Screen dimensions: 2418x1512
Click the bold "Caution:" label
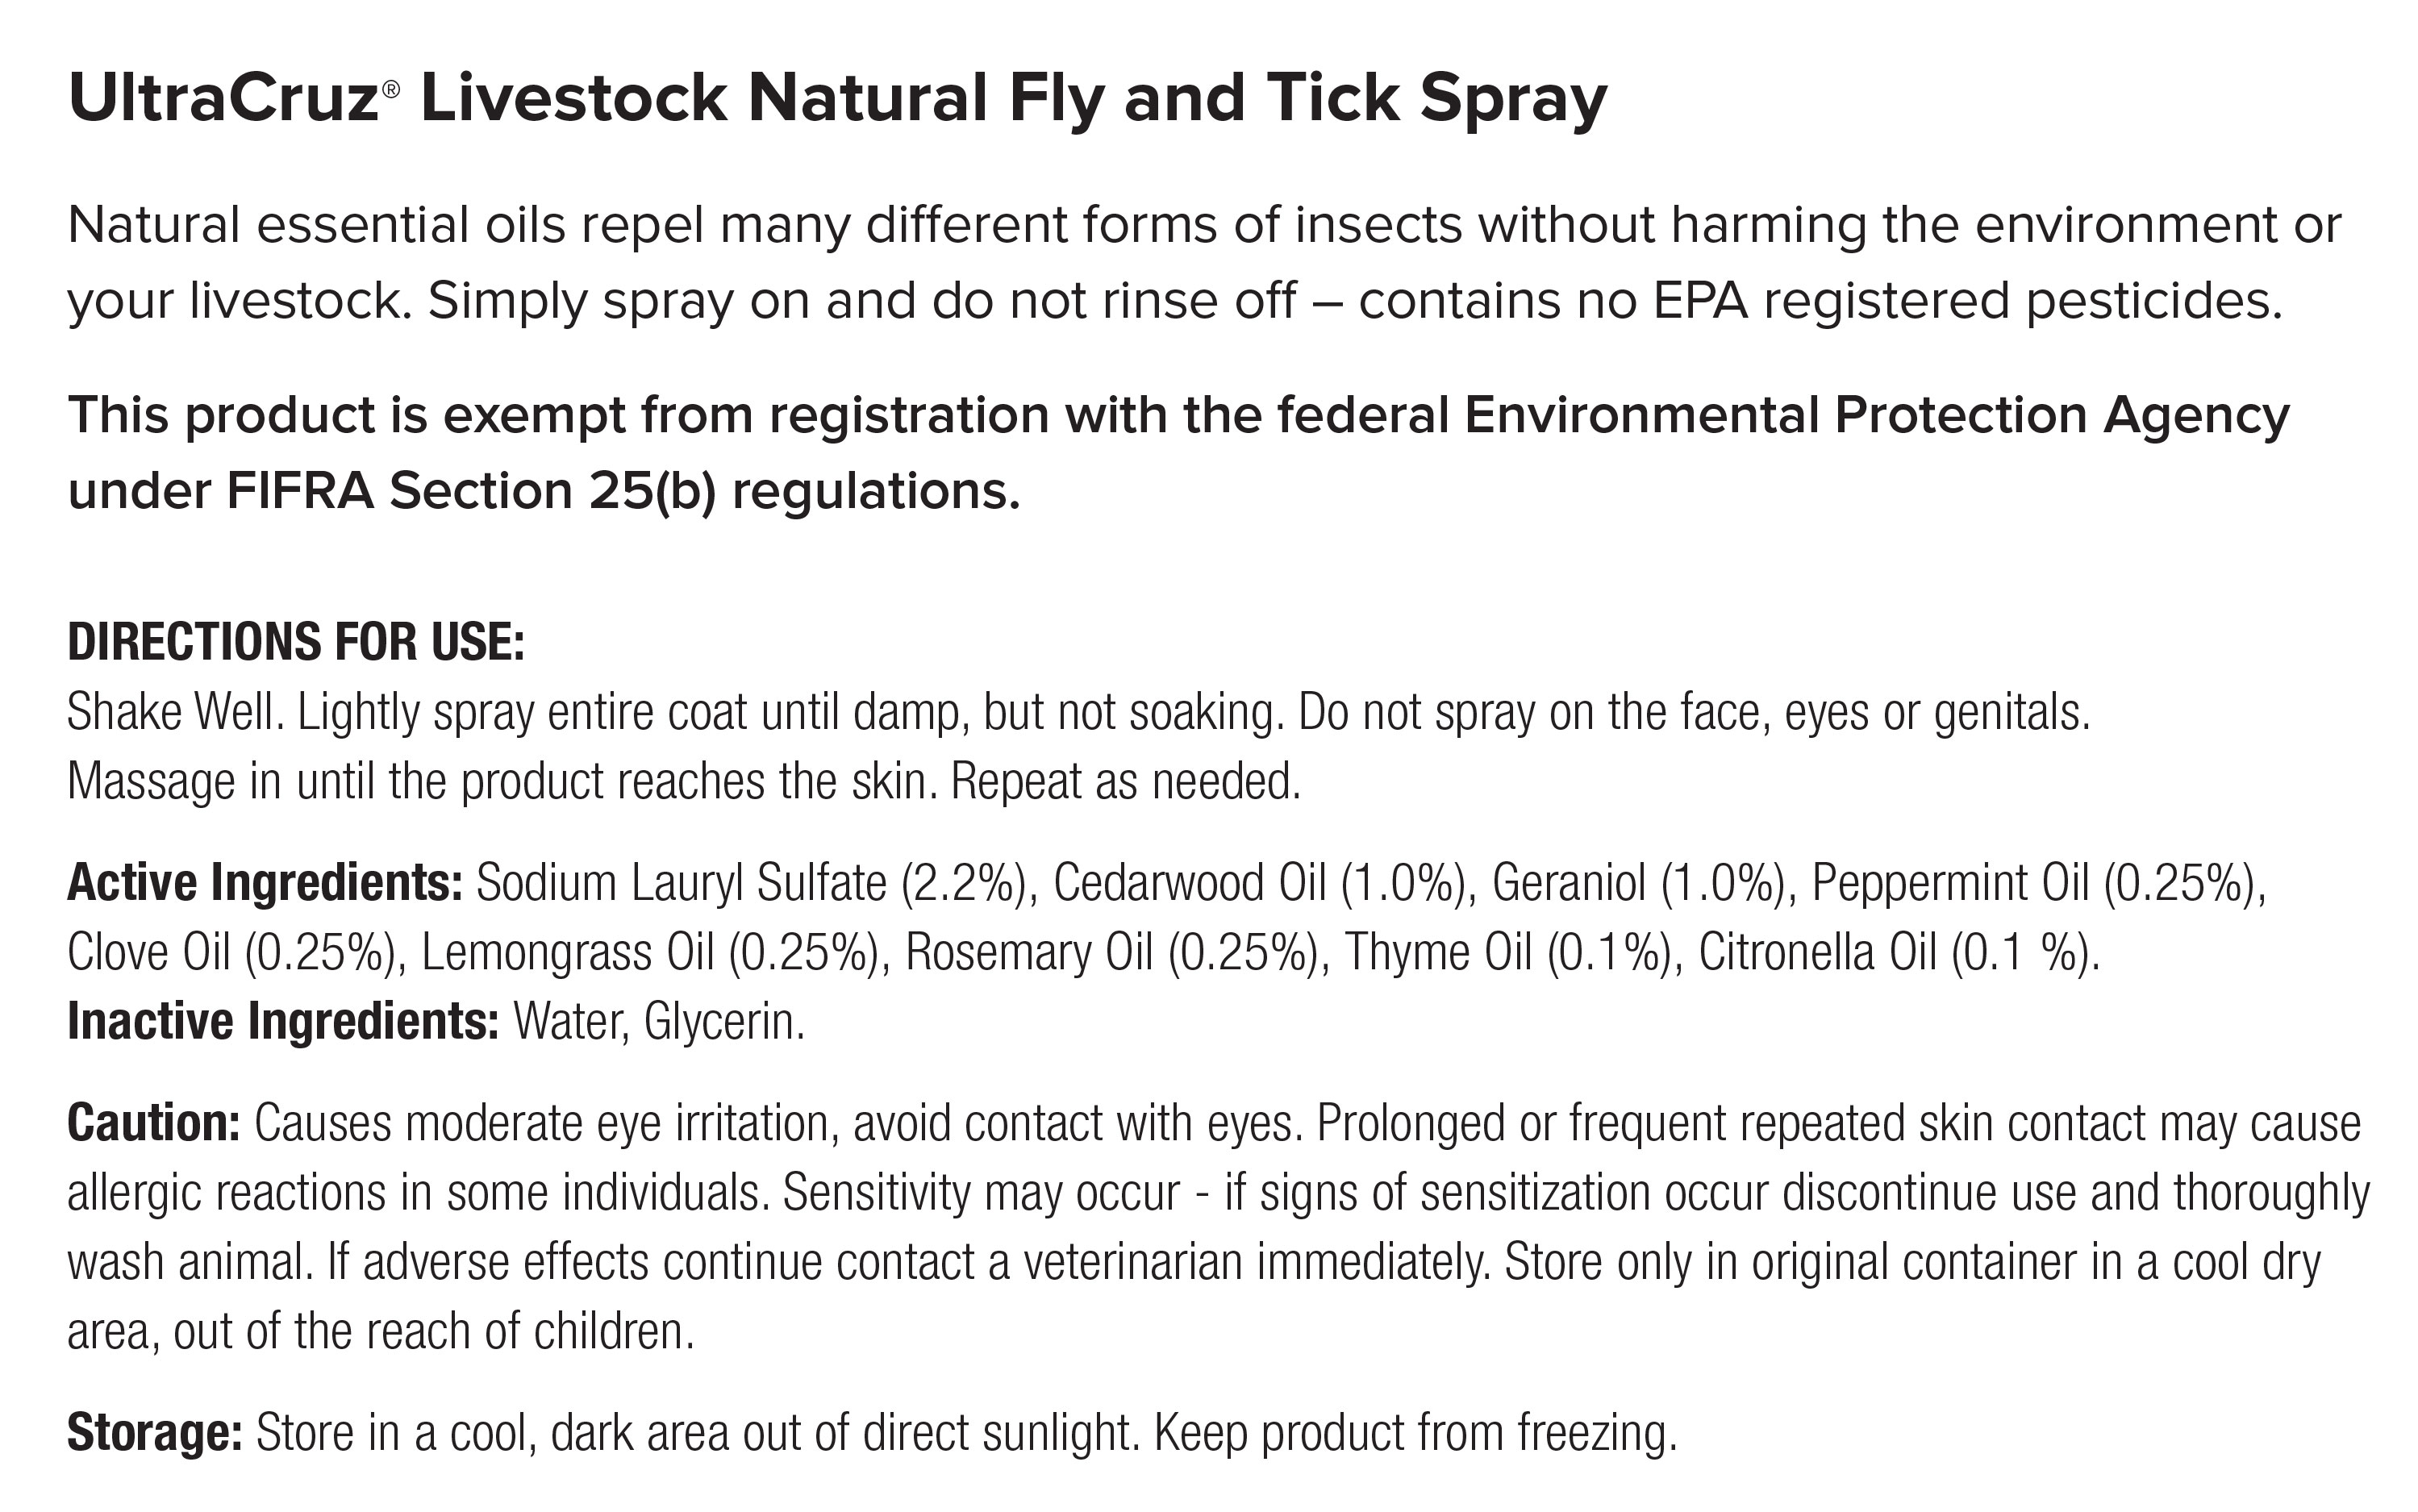pos(153,1123)
